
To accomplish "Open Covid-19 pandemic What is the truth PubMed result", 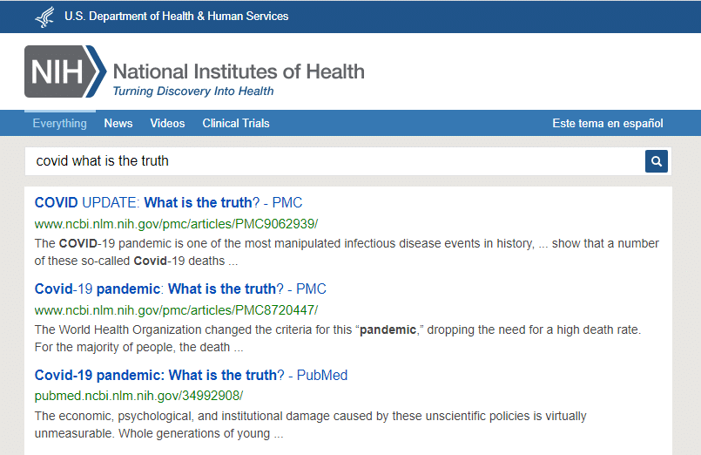I will click(x=191, y=375).
